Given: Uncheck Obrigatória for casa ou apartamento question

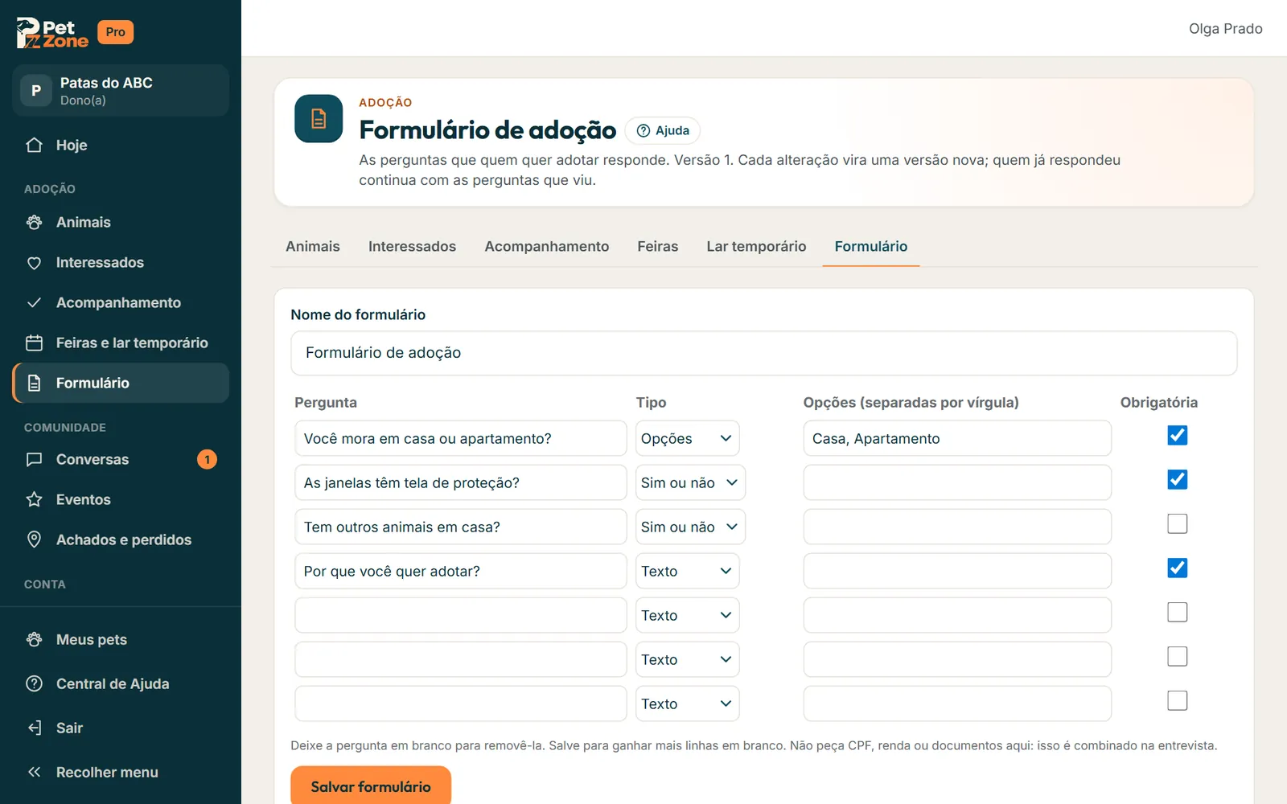Looking at the screenshot, I should [1177, 436].
